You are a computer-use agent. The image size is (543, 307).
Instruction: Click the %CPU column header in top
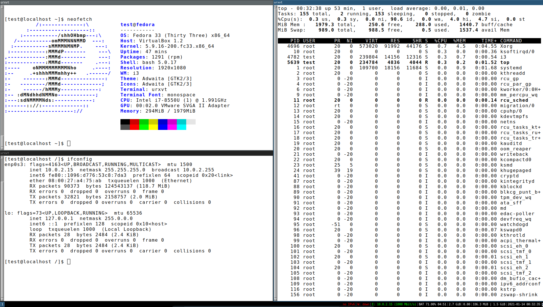440,41
